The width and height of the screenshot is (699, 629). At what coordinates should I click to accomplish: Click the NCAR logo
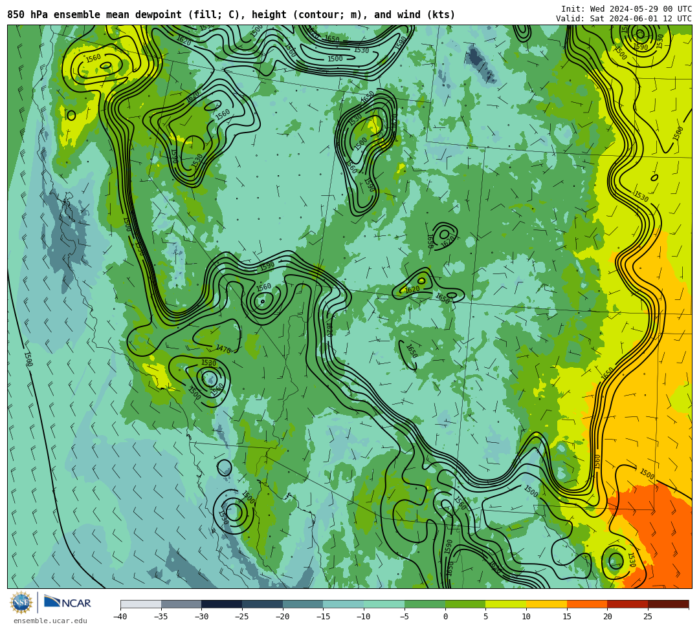[x=67, y=602]
